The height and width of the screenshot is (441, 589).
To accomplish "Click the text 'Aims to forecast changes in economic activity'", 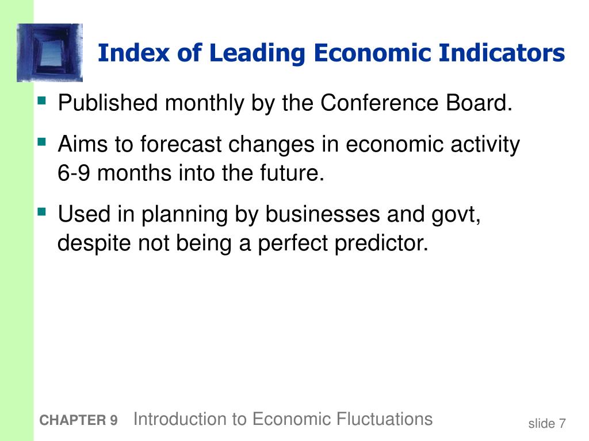I will [289, 144].
